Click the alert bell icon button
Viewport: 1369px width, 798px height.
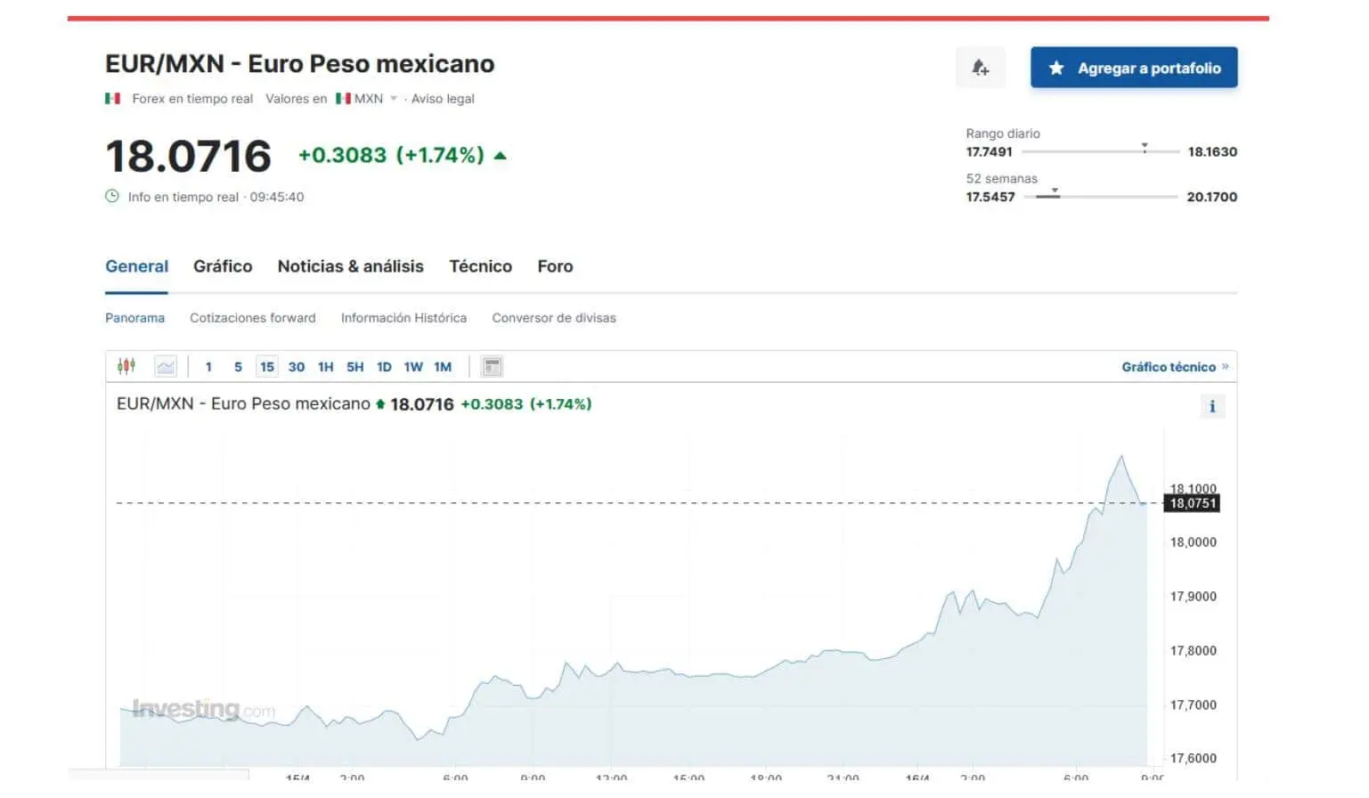click(981, 68)
